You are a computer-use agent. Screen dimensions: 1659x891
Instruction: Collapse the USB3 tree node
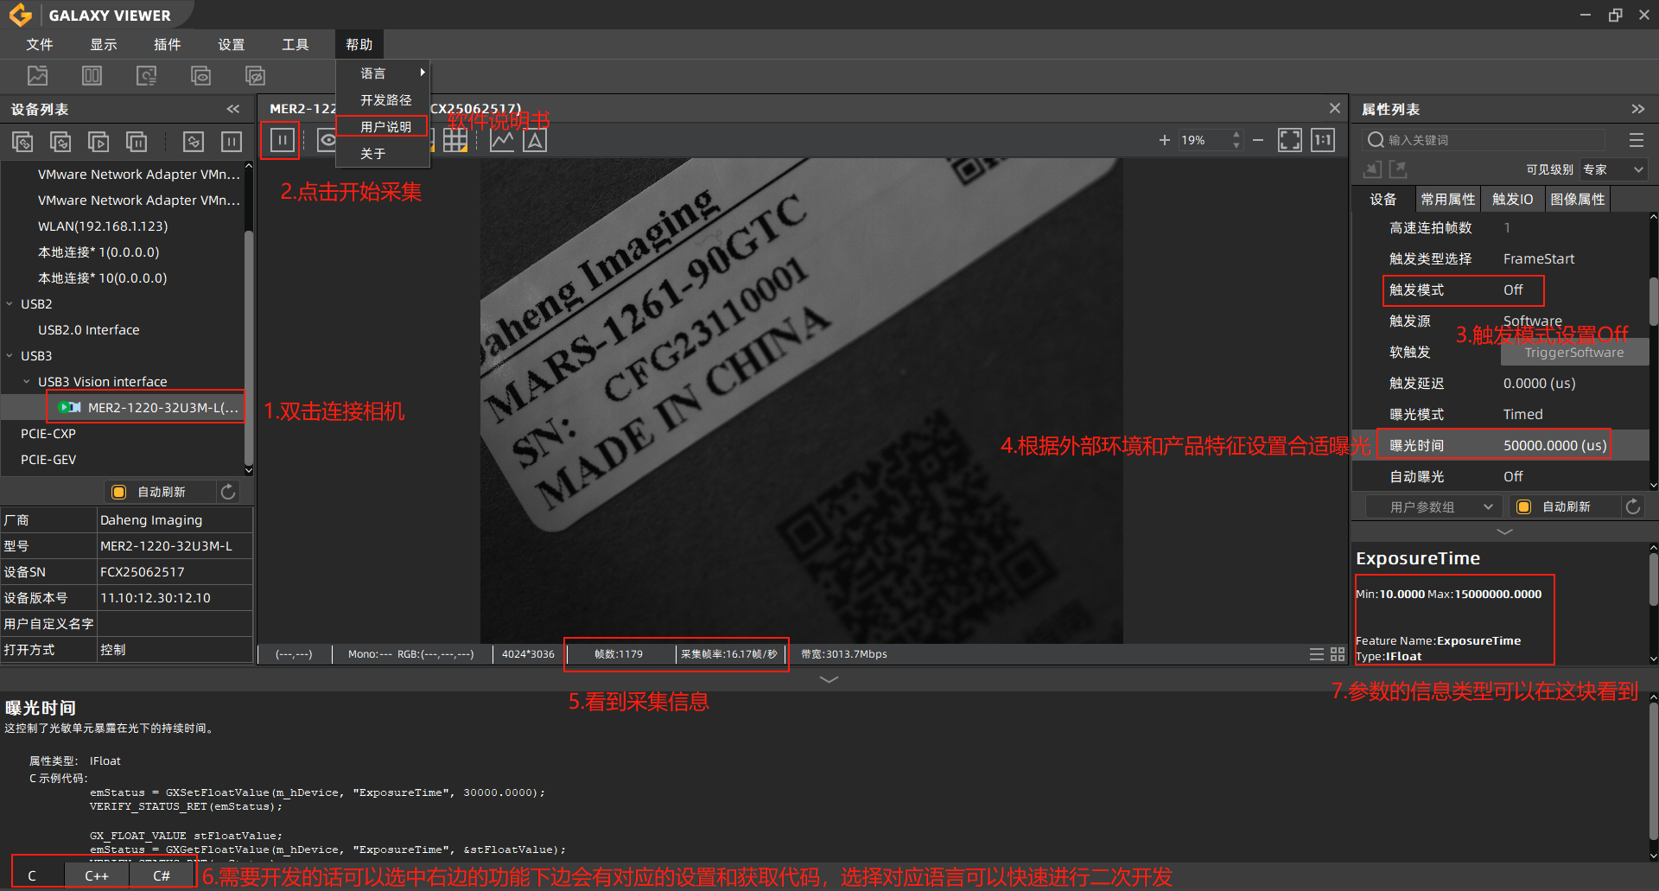10,356
